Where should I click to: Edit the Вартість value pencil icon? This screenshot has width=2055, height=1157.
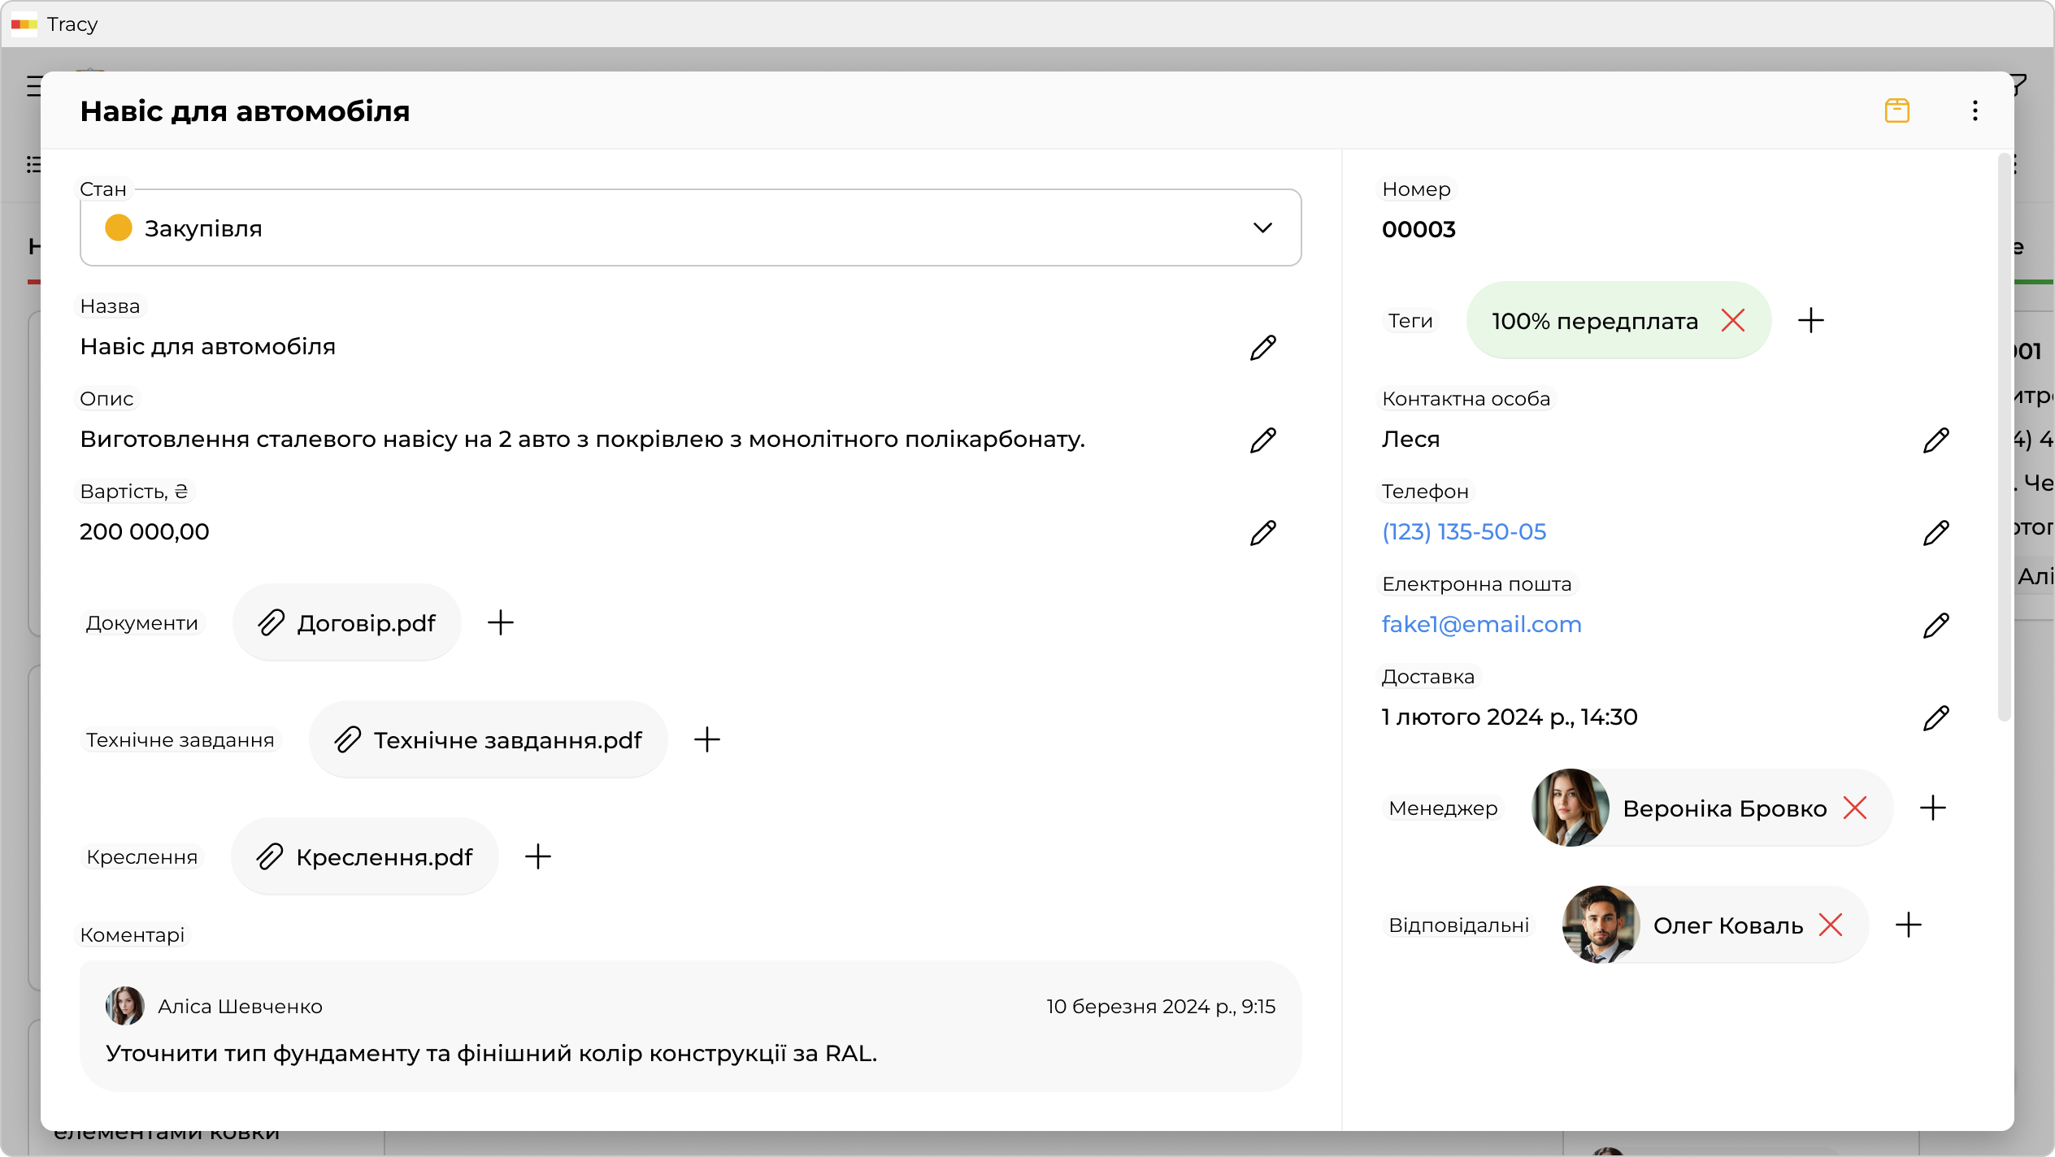[x=1262, y=533]
